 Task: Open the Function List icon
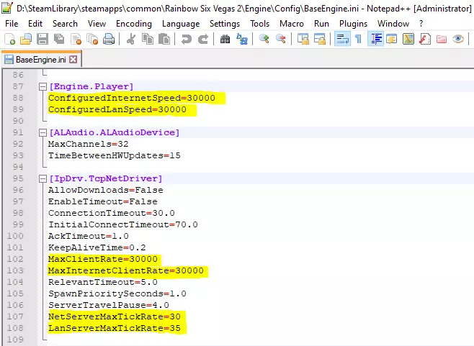(425, 39)
